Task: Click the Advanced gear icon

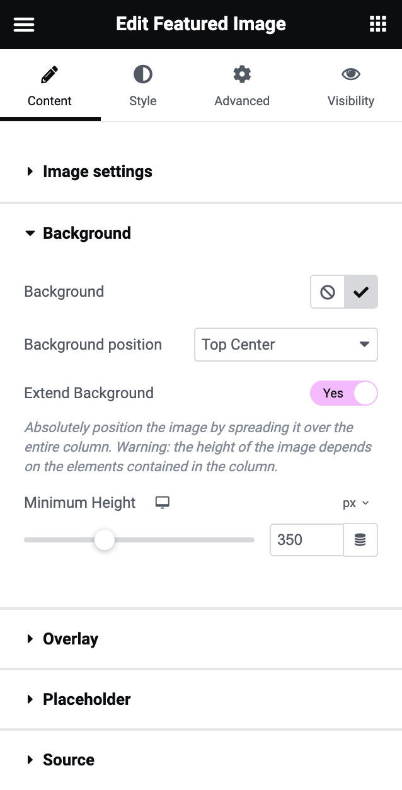Action: 242,75
